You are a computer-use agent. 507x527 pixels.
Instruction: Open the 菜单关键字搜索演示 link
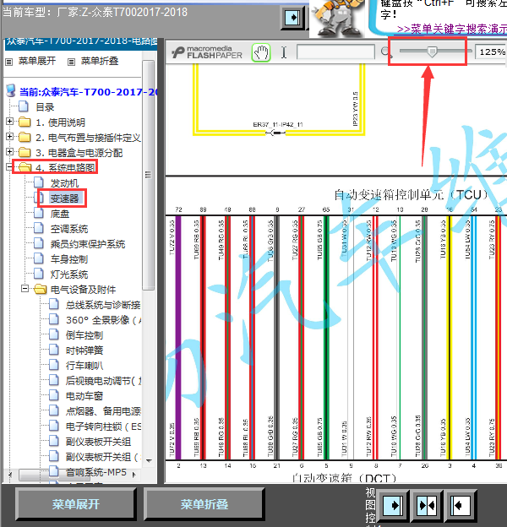click(x=451, y=30)
